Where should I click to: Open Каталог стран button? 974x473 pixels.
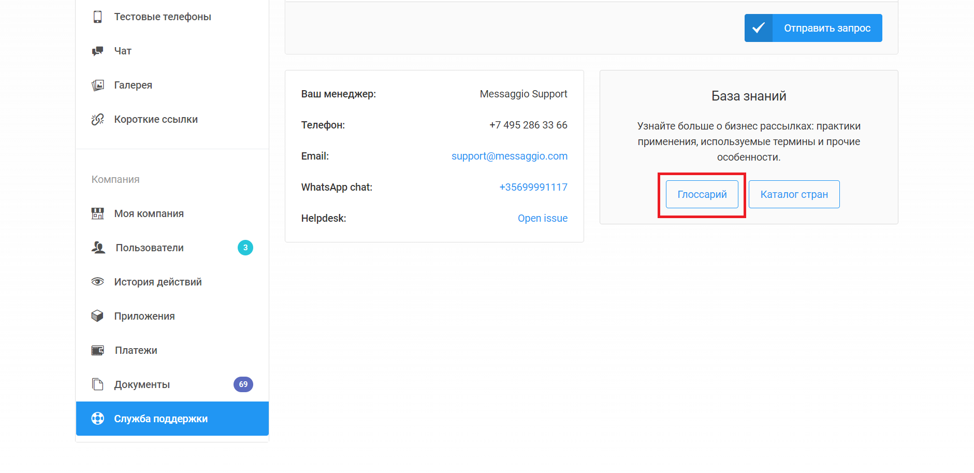[794, 194]
